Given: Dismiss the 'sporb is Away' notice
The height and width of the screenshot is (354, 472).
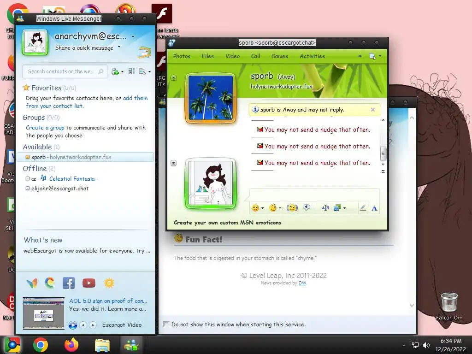Looking at the screenshot, I should click(x=372, y=110).
